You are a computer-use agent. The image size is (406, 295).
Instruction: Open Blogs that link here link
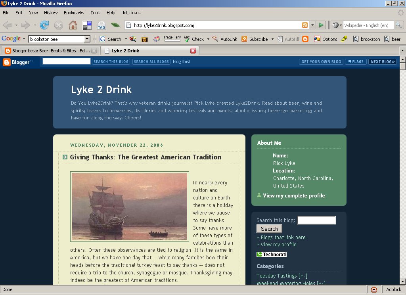click(x=283, y=237)
